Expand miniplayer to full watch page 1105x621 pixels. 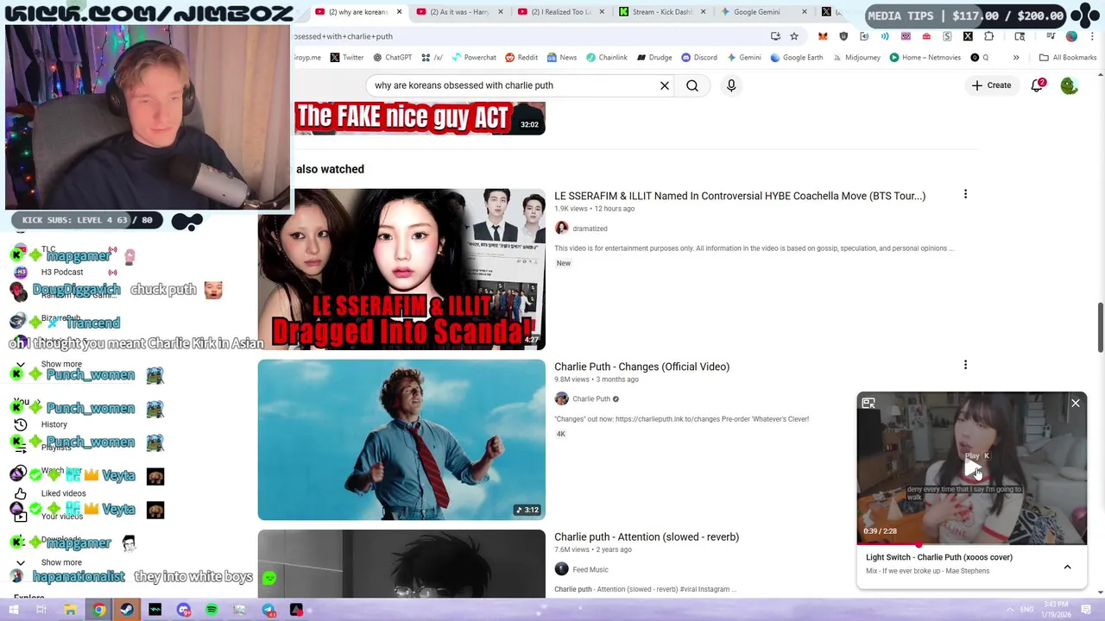click(868, 404)
